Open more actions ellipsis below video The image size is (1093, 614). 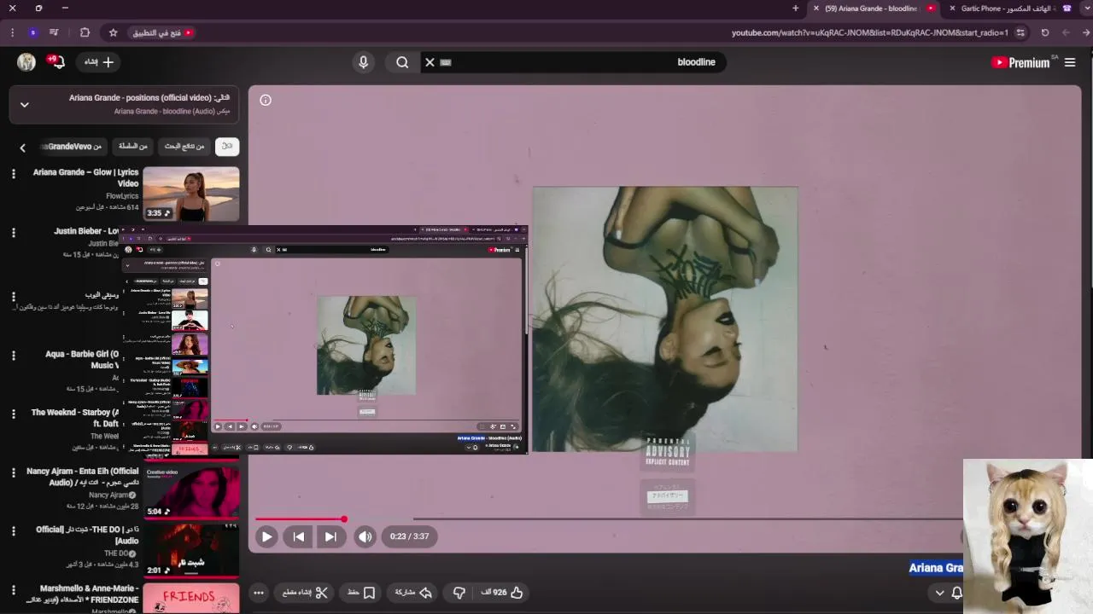[259, 593]
